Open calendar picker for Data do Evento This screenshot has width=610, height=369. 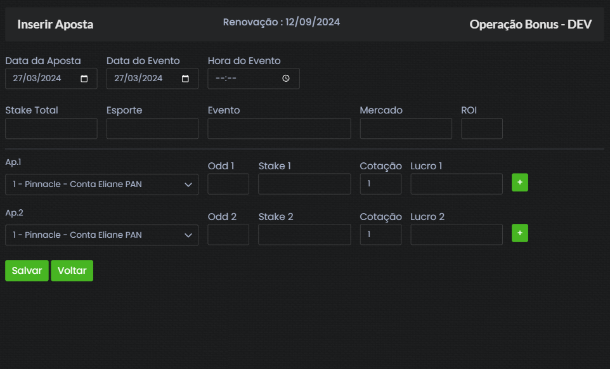185,79
